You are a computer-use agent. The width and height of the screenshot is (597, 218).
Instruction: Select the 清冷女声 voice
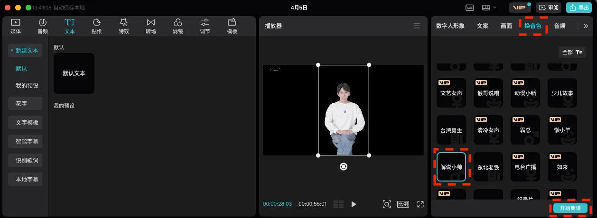point(488,130)
